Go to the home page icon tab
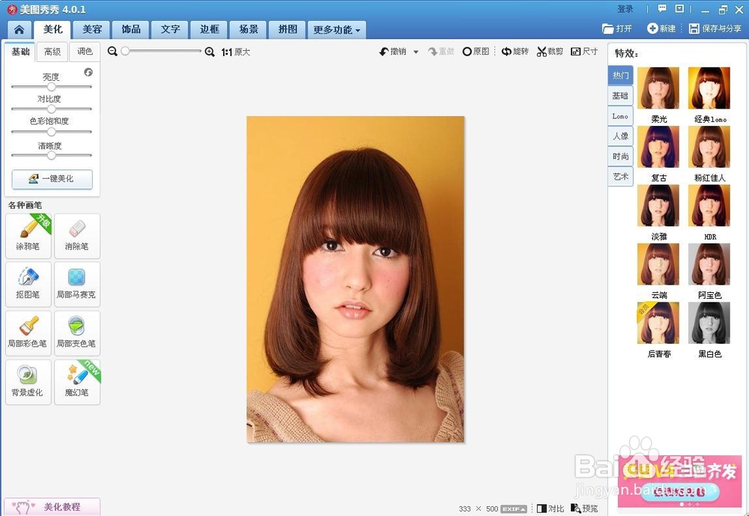Image resolution: width=749 pixels, height=516 pixels. 19,30
